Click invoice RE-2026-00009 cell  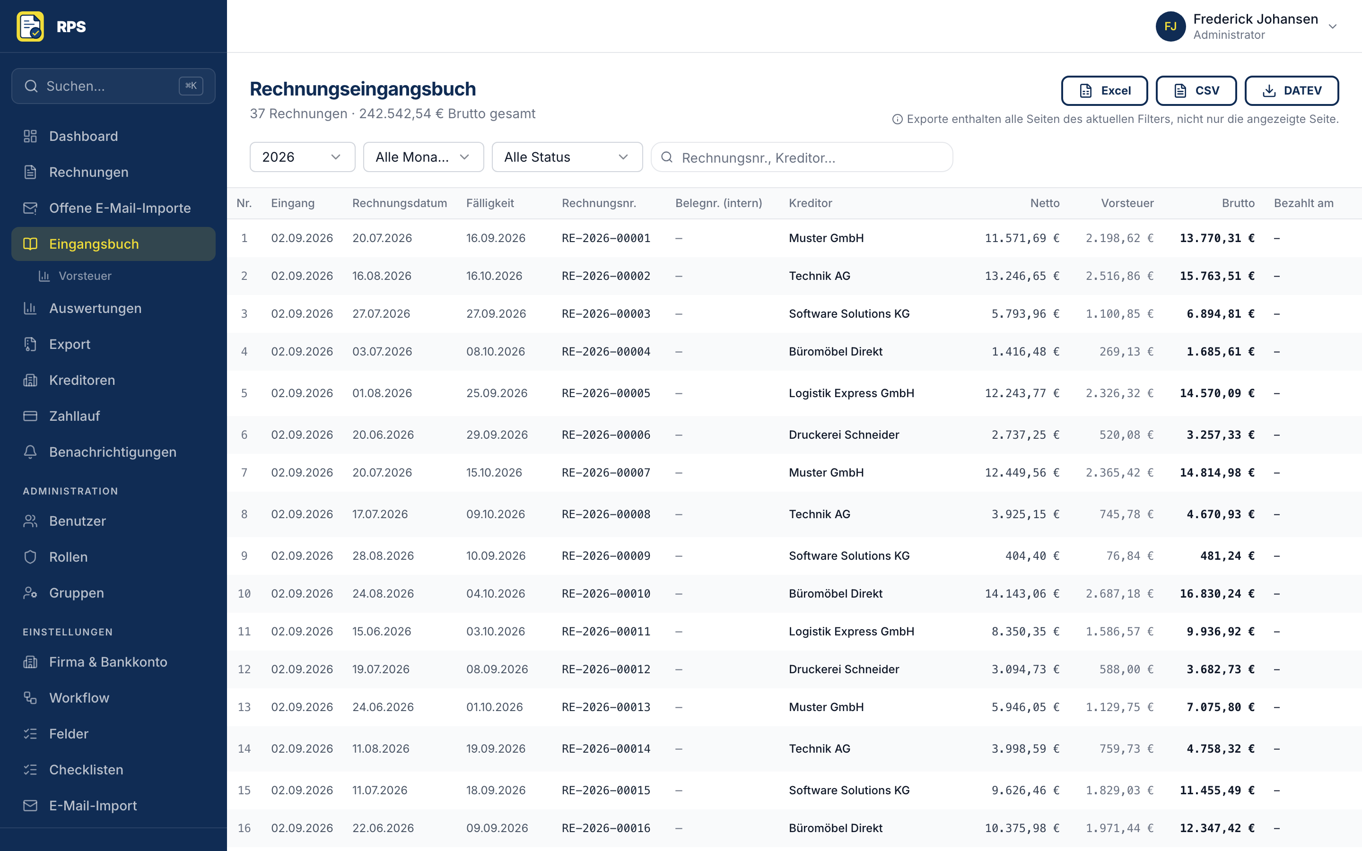(x=606, y=556)
